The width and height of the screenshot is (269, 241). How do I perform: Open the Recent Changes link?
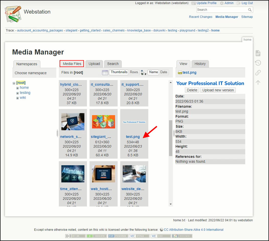click(x=201, y=17)
